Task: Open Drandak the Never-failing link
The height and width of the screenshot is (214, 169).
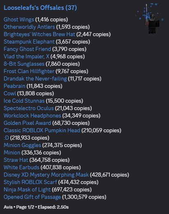Action: pyautogui.click(x=35, y=79)
